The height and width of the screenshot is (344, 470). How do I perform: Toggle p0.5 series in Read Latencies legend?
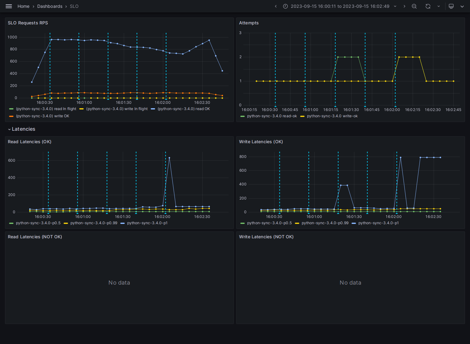(38, 223)
